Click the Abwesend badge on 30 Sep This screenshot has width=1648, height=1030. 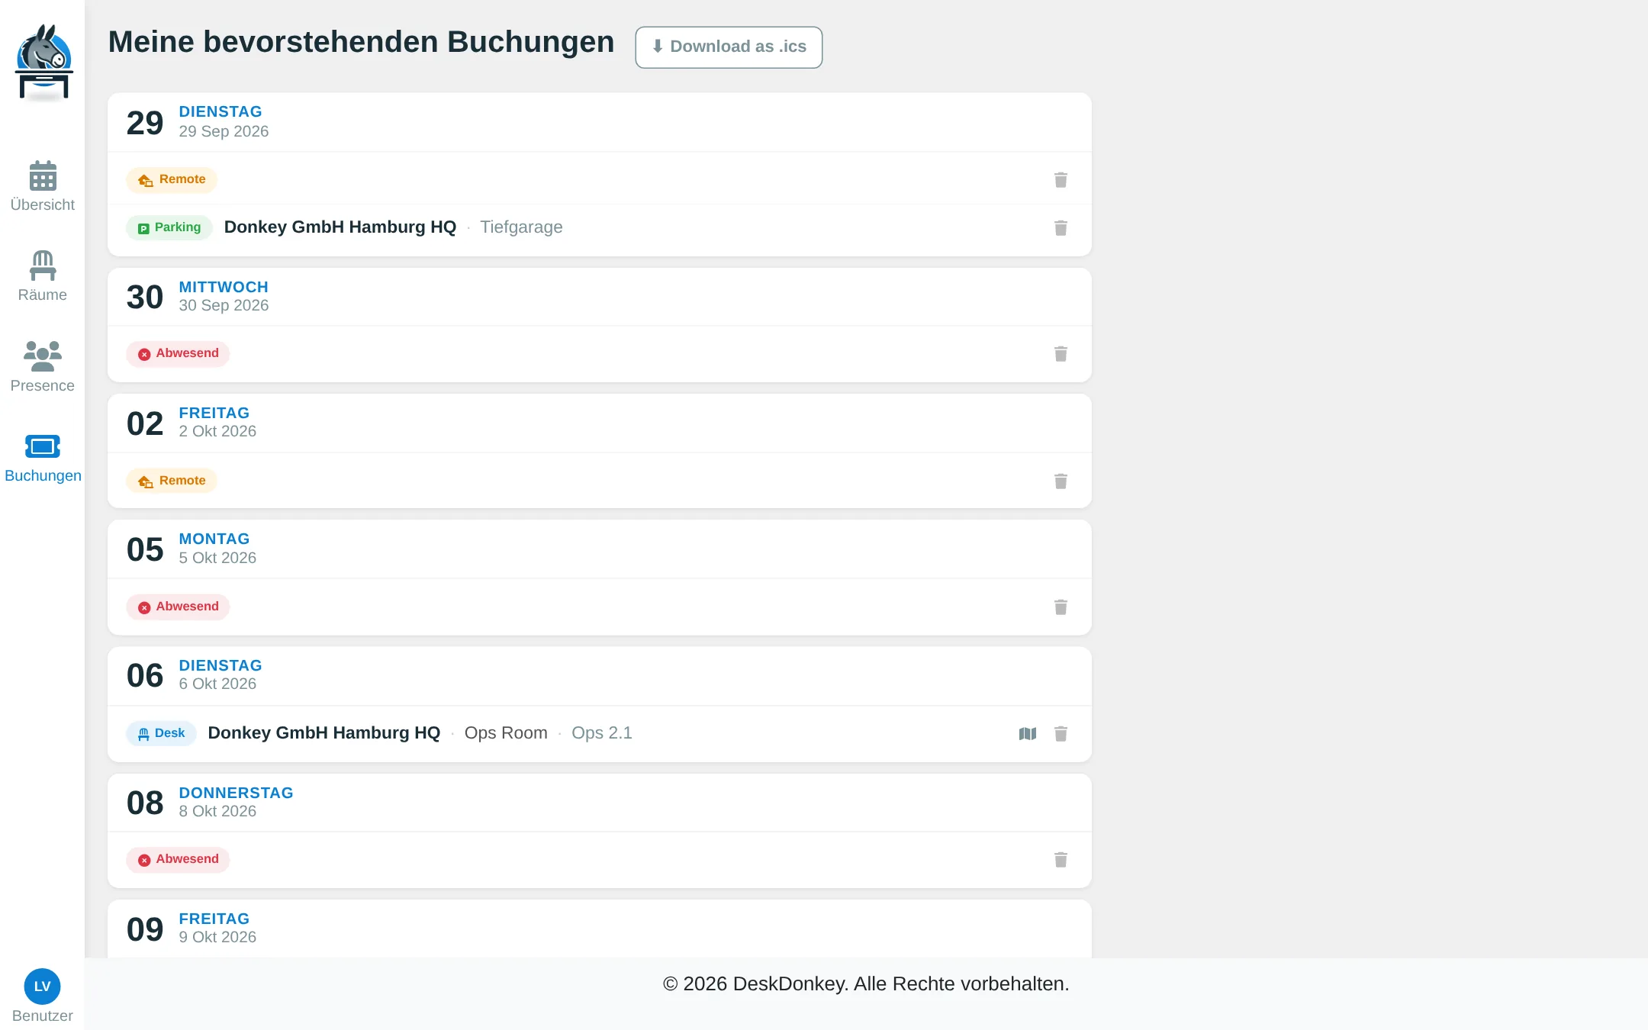coord(178,353)
